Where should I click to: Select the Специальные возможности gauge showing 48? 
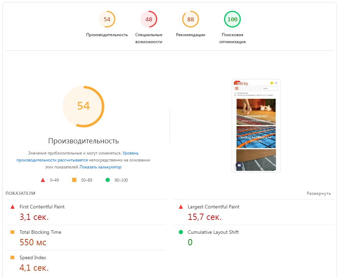pyautogui.click(x=149, y=19)
